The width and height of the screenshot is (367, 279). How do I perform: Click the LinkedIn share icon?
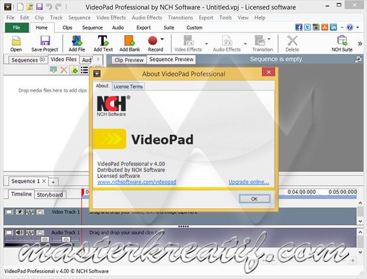[x=333, y=27]
